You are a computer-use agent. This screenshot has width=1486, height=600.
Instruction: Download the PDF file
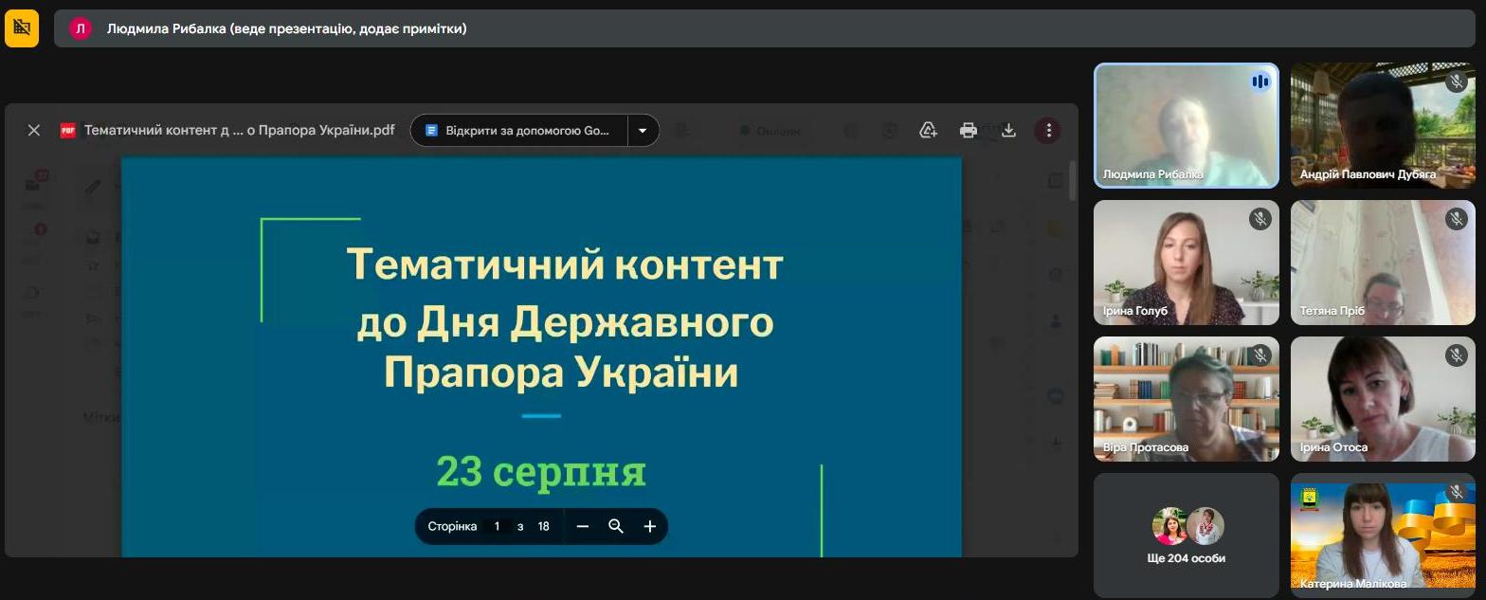tap(1008, 131)
